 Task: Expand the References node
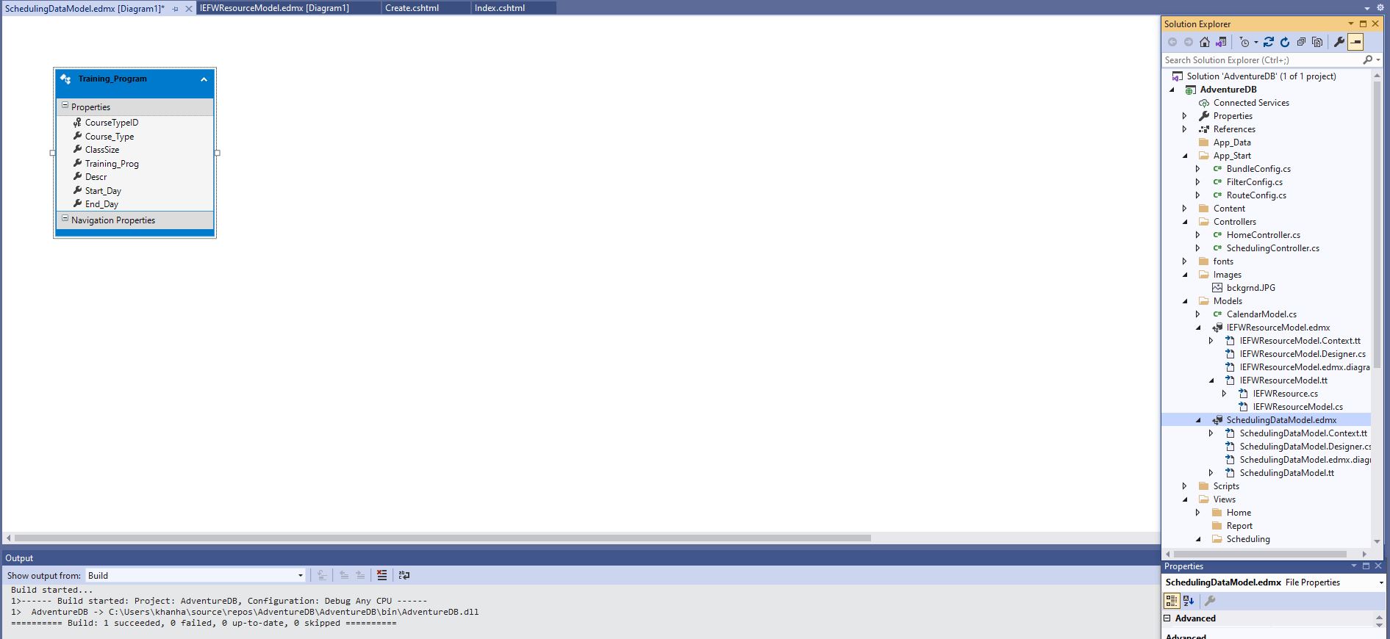1184,129
